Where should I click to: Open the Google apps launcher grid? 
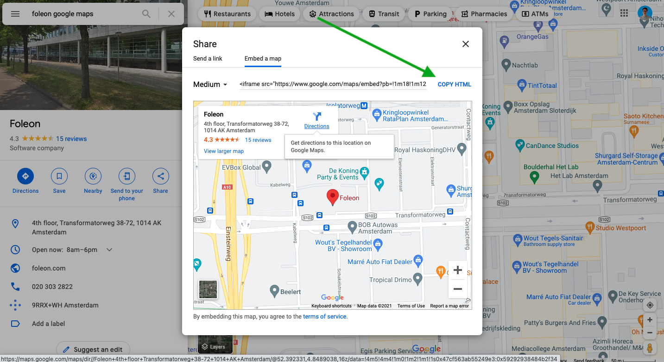tap(624, 13)
